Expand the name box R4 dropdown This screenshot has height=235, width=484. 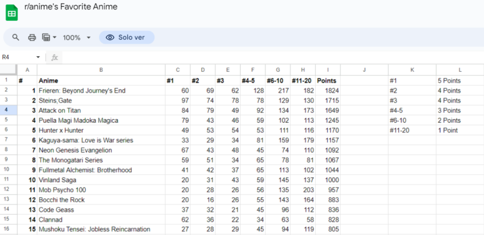pos(38,57)
